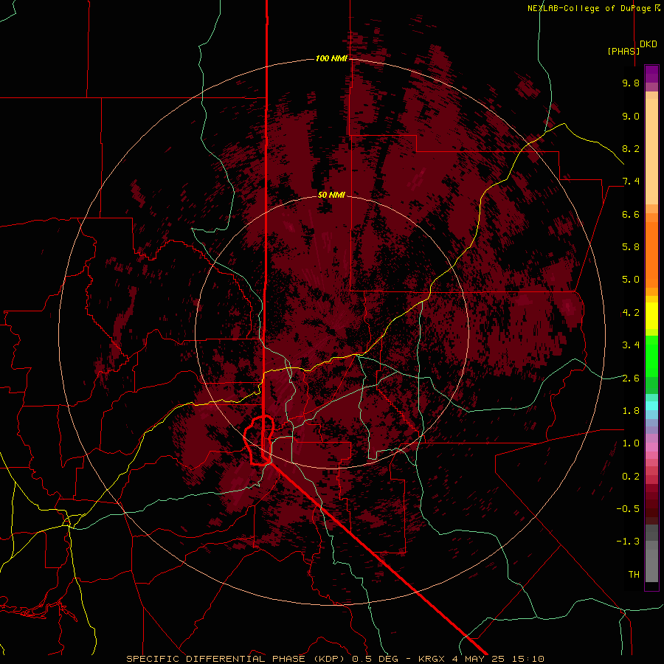Click the 5.0 legend value
The width and height of the screenshot is (664, 664).
click(631, 280)
